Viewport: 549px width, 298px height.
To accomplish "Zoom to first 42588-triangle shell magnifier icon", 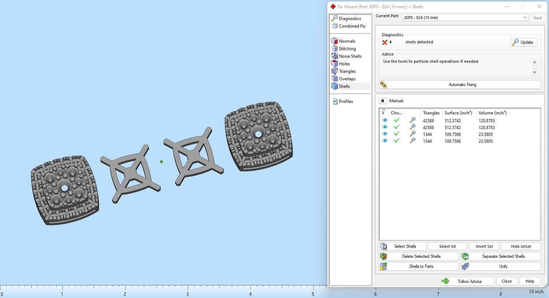I will coord(413,120).
